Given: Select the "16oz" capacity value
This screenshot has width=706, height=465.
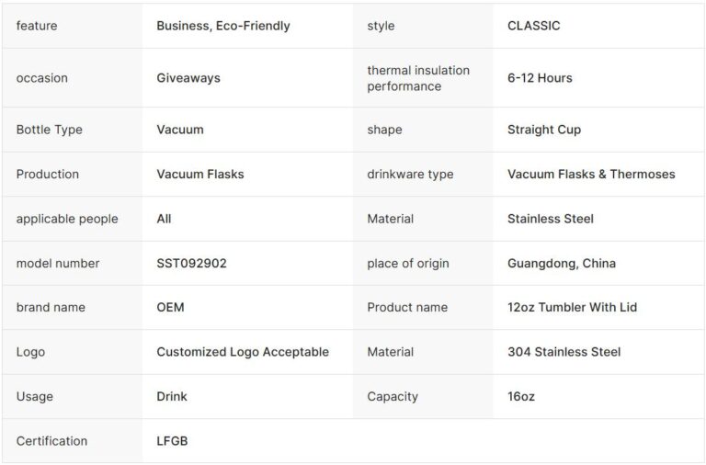Looking at the screenshot, I should point(521,396).
